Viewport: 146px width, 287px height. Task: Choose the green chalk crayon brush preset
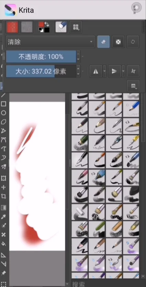pyautogui.click(x=97, y=229)
